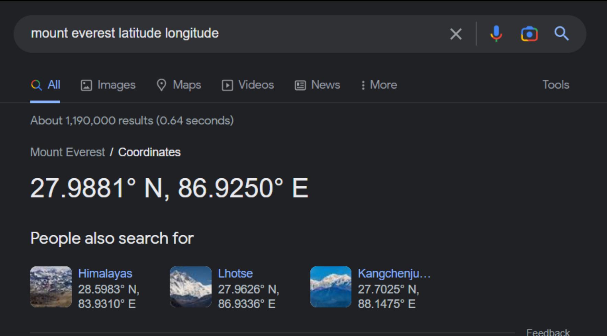Click the Images tab icon
The width and height of the screenshot is (607, 336).
tap(86, 85)
